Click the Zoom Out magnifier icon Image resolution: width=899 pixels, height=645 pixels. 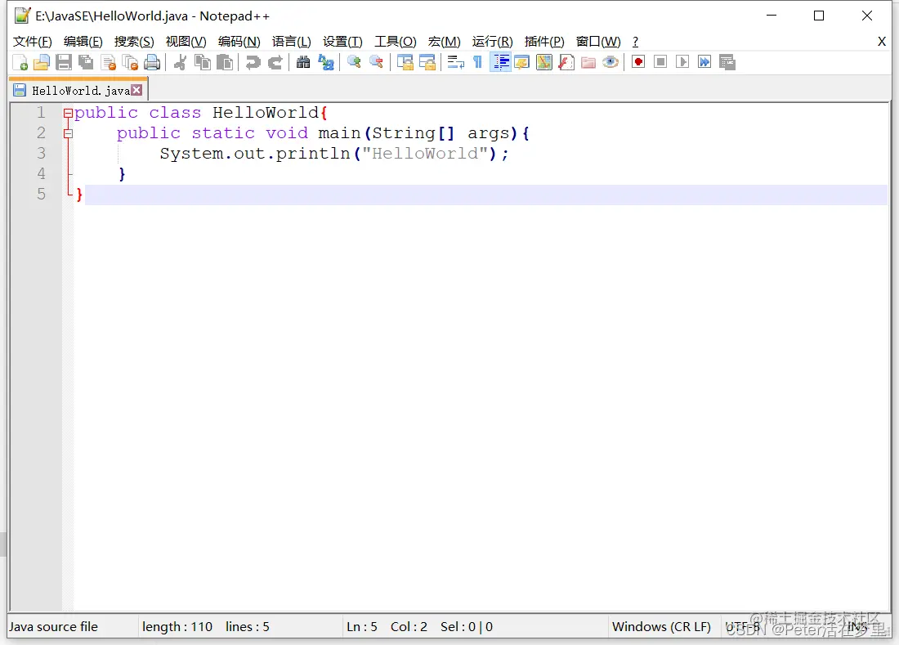(x=376, y=62)
